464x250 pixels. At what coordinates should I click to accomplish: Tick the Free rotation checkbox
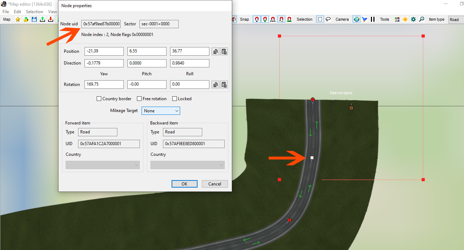[139, 99]
